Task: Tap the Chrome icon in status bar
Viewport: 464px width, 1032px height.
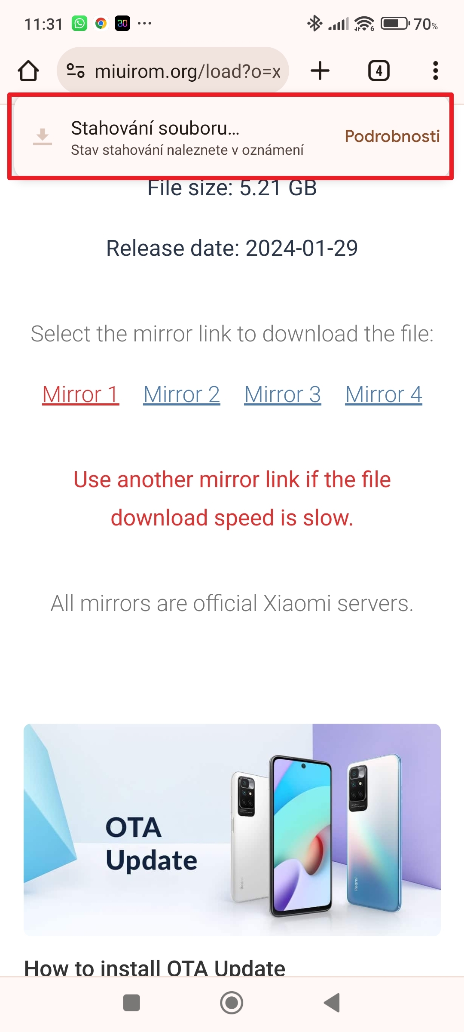Action: [101, 23]
